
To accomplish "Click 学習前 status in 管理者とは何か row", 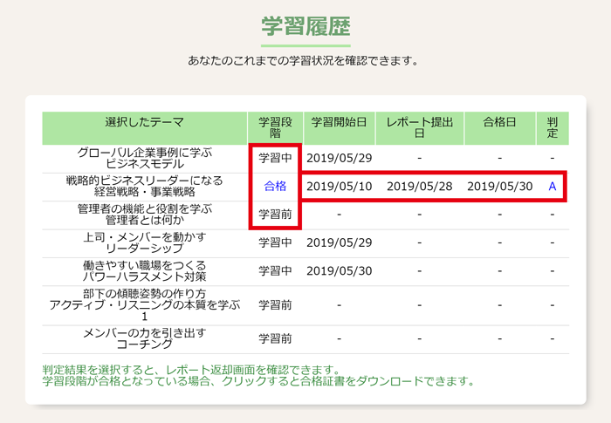I will [x=275, y=215].
